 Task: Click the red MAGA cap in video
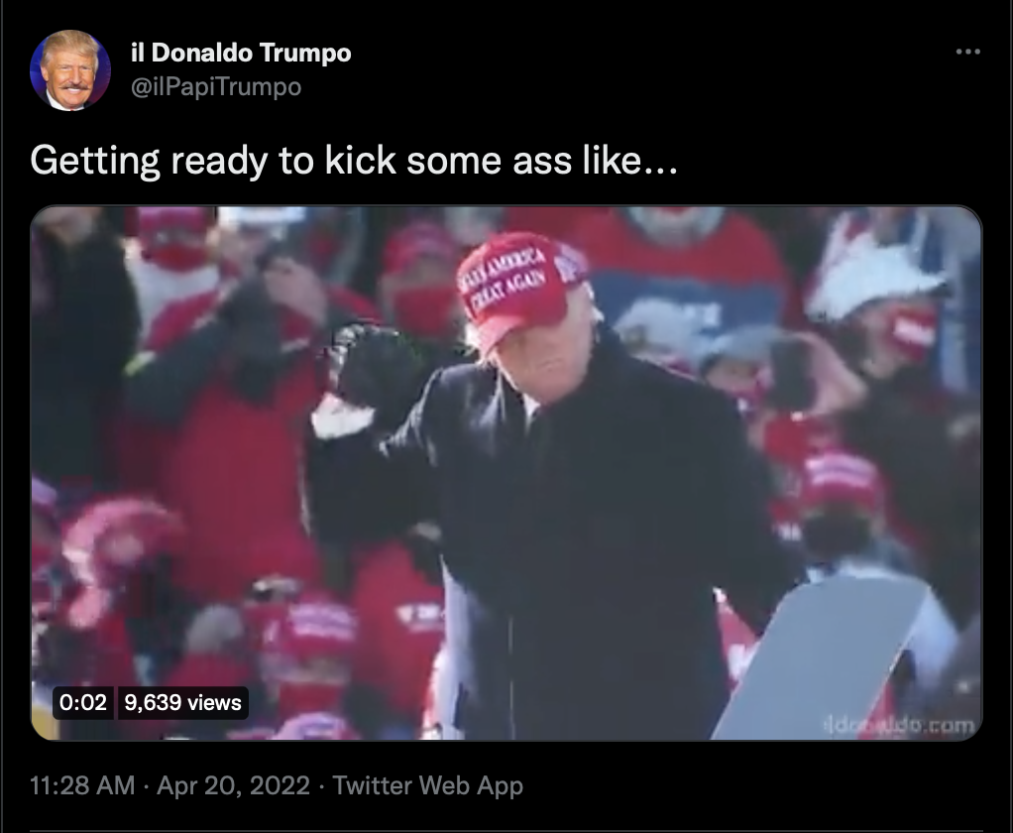pos(520,287)
